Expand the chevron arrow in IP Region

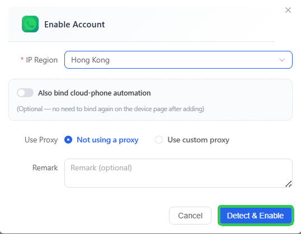pos(282,60)
